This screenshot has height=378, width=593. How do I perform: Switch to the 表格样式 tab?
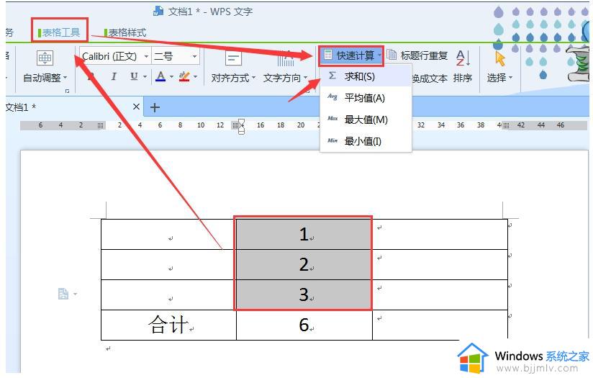click(127, 32)
